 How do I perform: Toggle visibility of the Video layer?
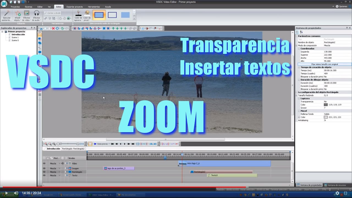click(44, 163)
